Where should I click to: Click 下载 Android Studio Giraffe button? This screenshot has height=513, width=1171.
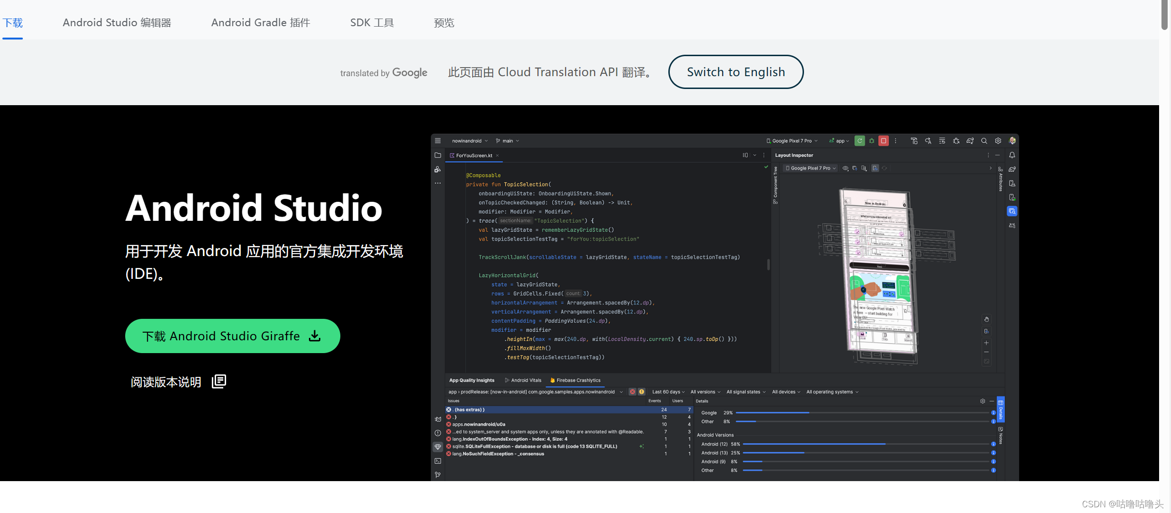(x=232, y=336)
